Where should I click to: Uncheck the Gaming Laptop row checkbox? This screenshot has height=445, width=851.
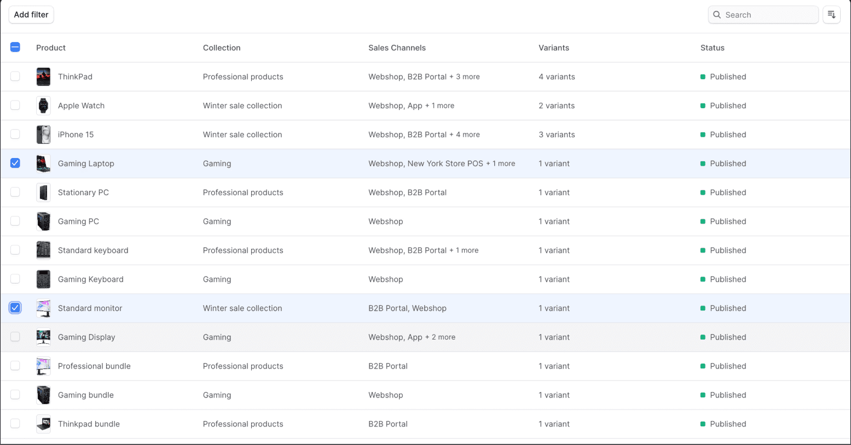click(15, 162)
